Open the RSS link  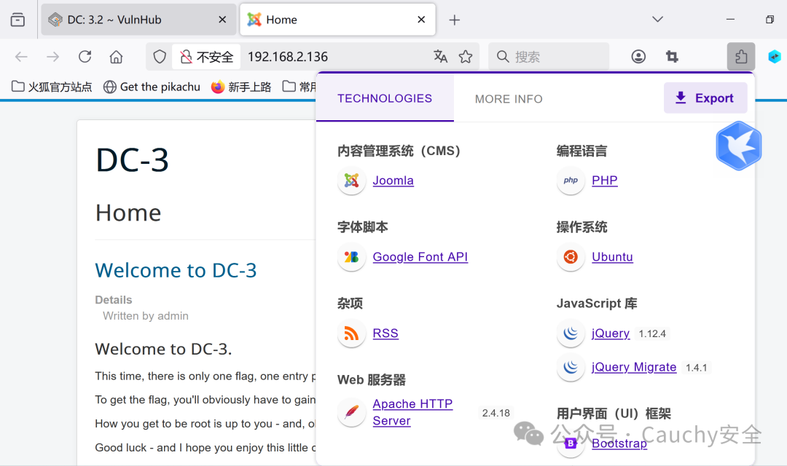[385, 333]
